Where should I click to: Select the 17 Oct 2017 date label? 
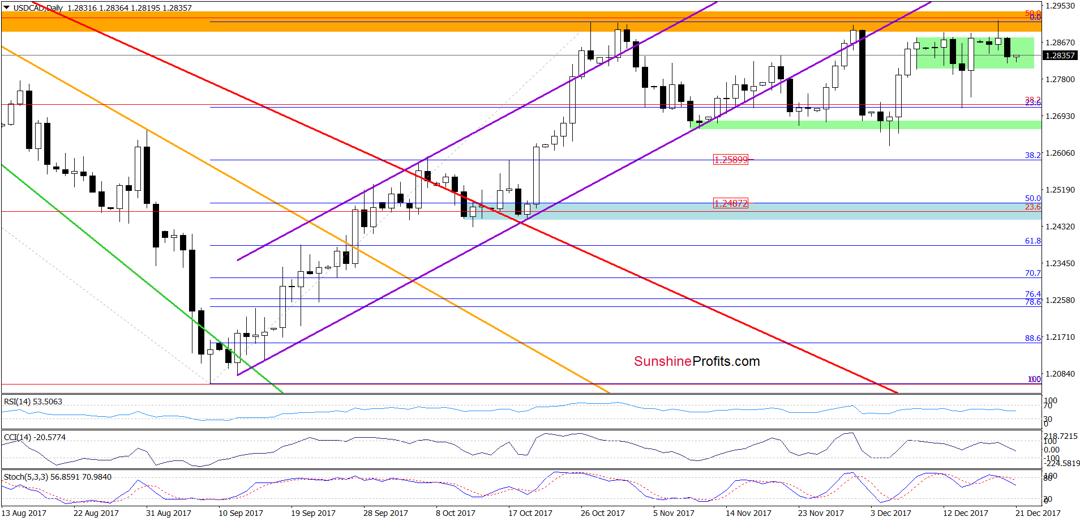tap(530, 513)
